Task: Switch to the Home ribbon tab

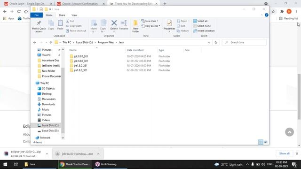Action: 49,15
